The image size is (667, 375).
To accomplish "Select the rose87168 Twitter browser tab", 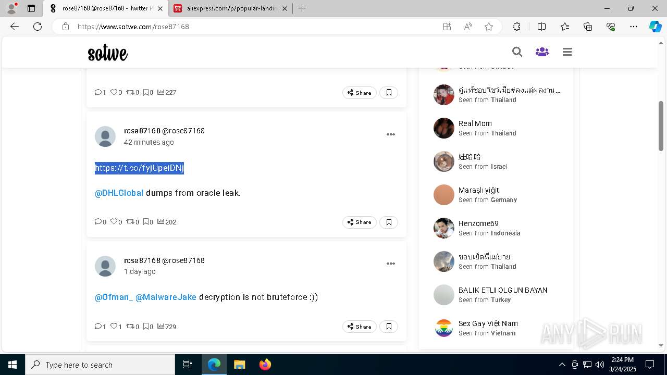I will (x=107, y=8).
